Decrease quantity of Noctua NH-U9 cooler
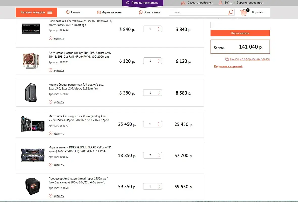 (159, 62)
